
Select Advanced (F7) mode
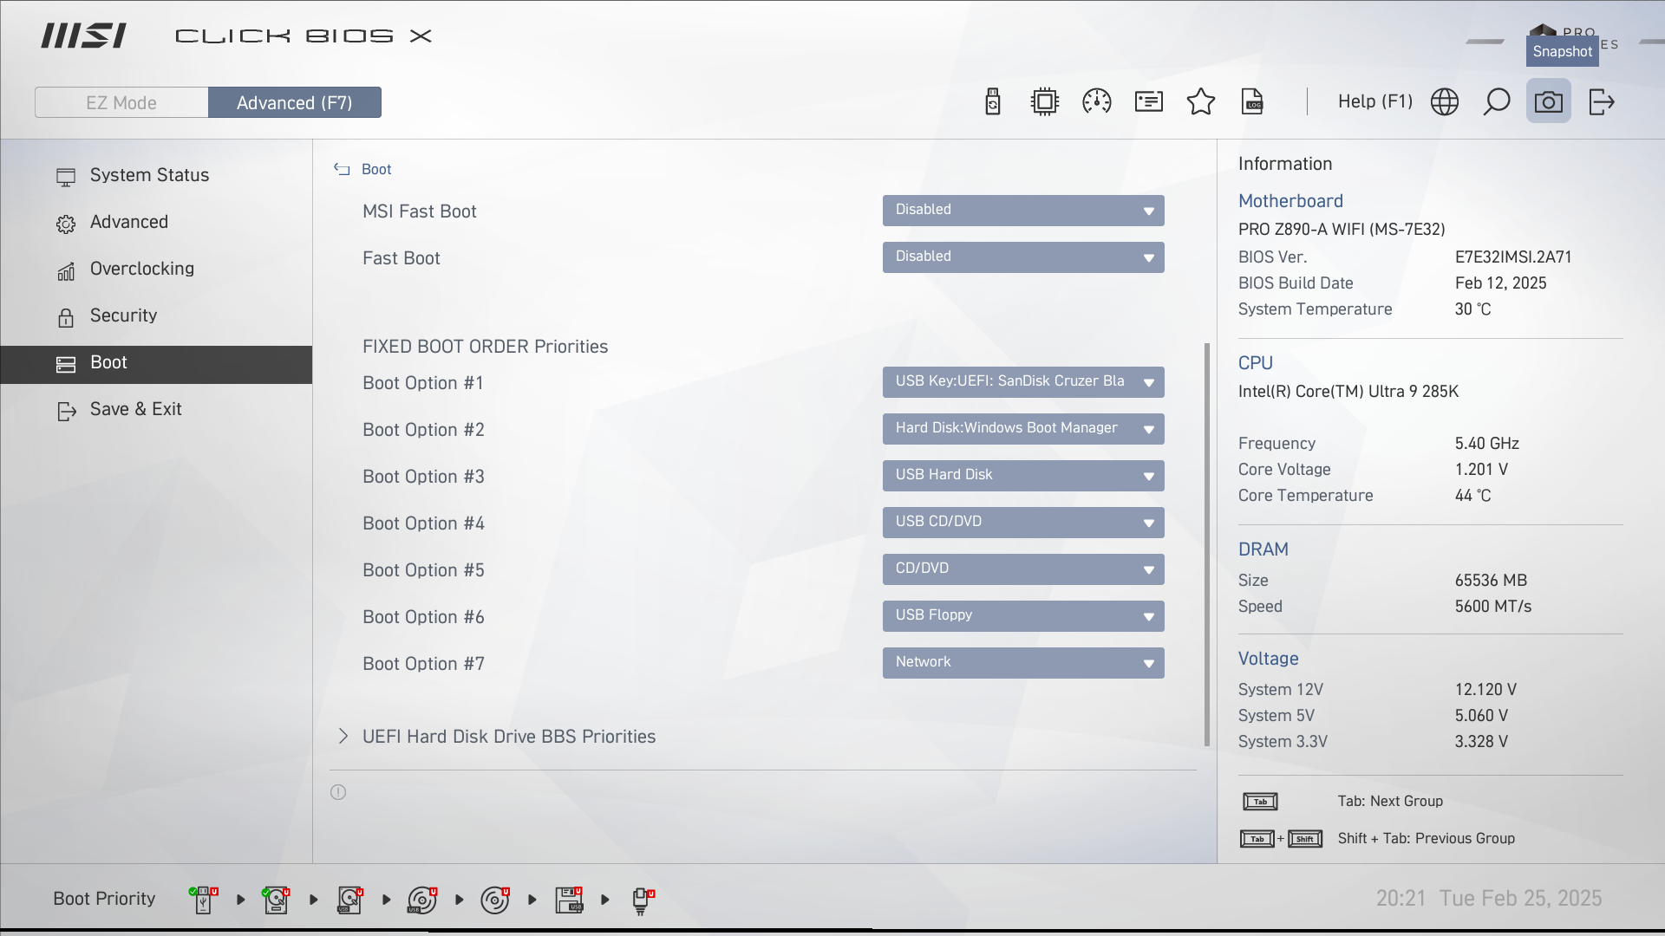[x=295, y=102]
